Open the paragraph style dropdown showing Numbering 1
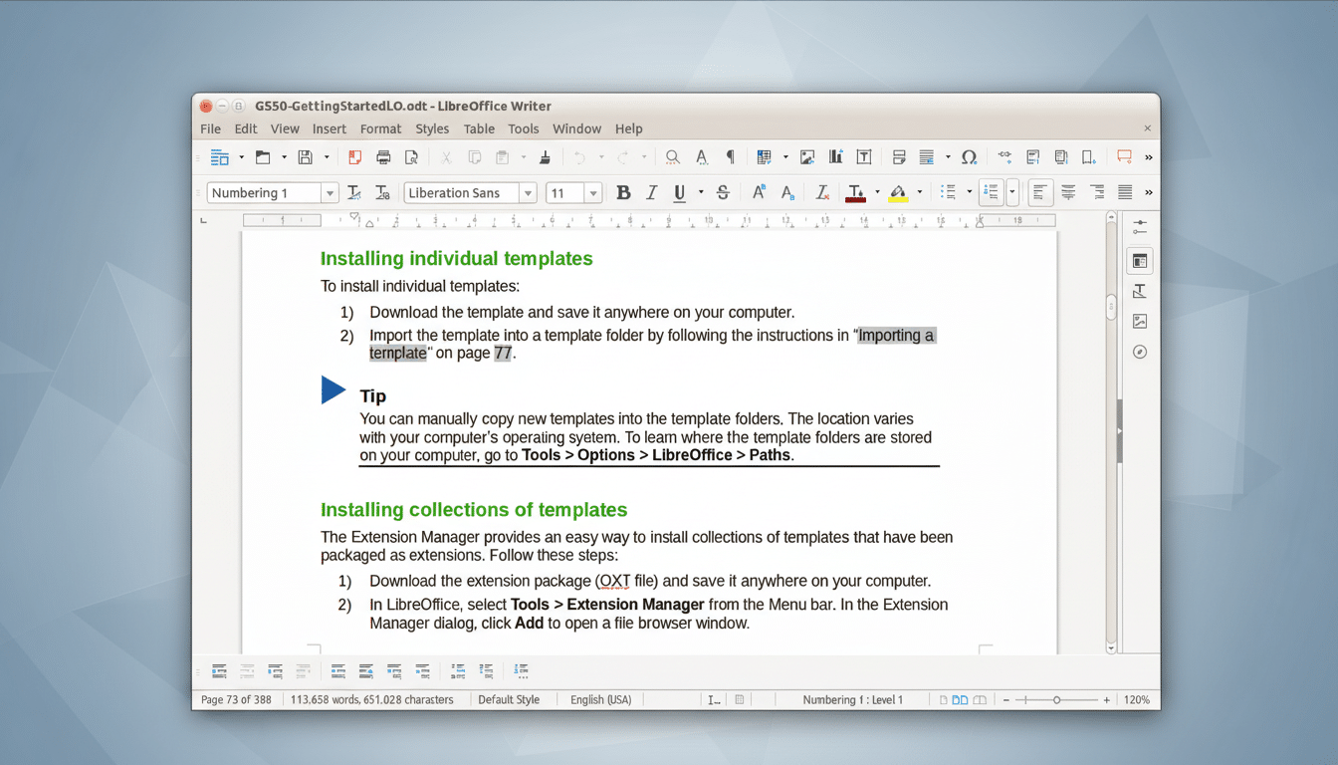 (x=329, y=192)
